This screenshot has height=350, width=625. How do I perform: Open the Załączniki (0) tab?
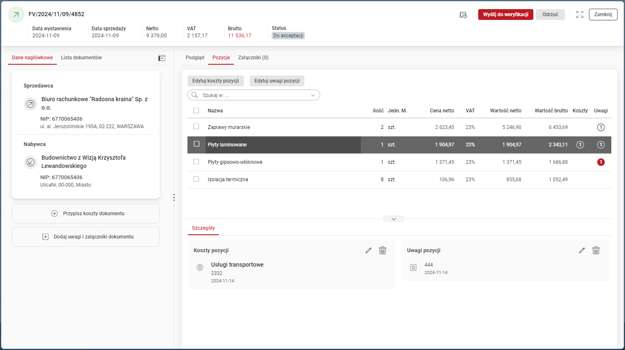(x=253, y=58)
